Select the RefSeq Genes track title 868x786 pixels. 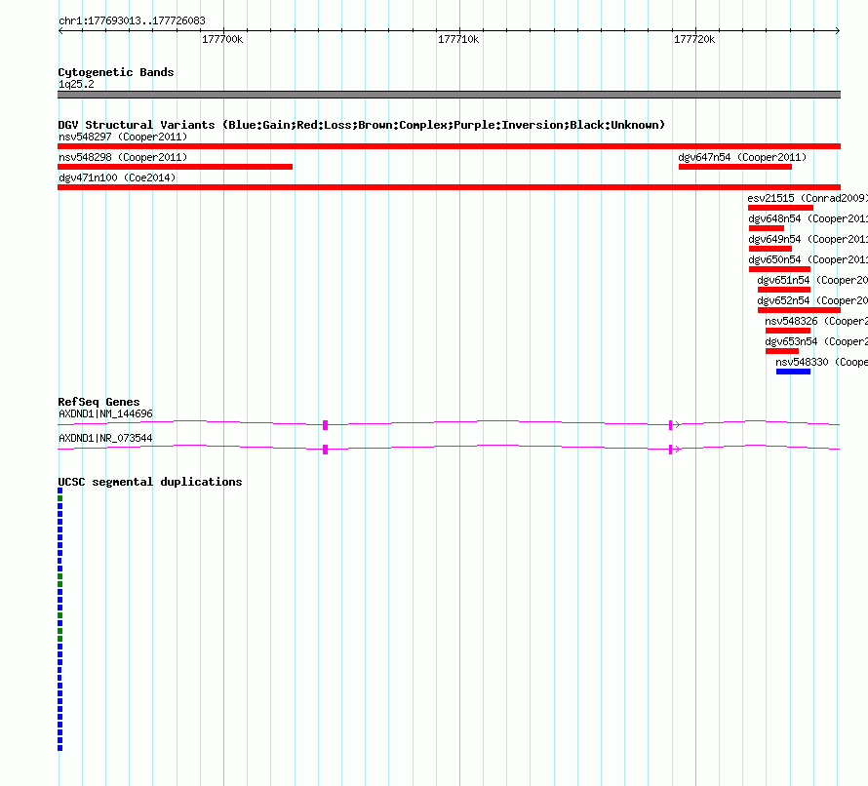coord(99,402)
